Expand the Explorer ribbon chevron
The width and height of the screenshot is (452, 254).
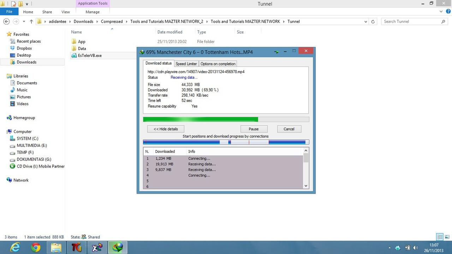coord(441,12)
